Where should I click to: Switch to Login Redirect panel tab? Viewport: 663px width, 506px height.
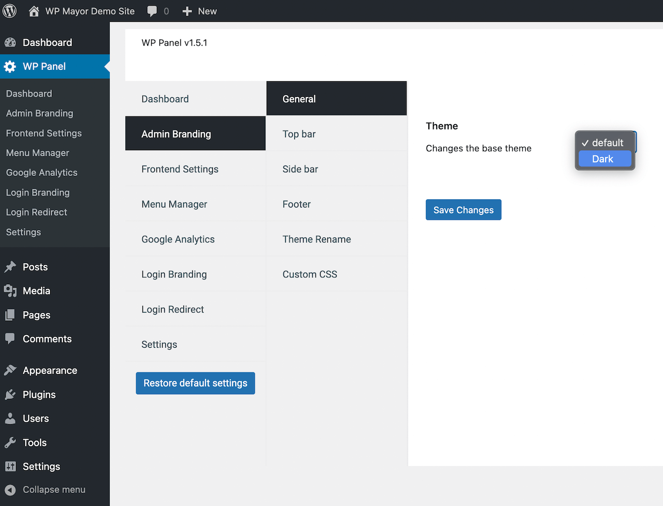[195, 309]
